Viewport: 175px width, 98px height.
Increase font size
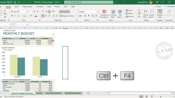tap(35, 11)
